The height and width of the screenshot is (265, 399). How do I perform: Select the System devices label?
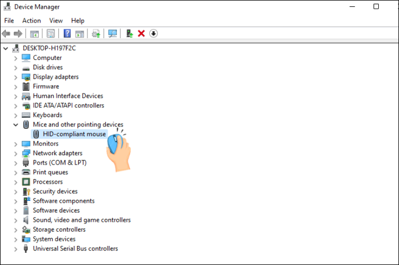[54, 239]
